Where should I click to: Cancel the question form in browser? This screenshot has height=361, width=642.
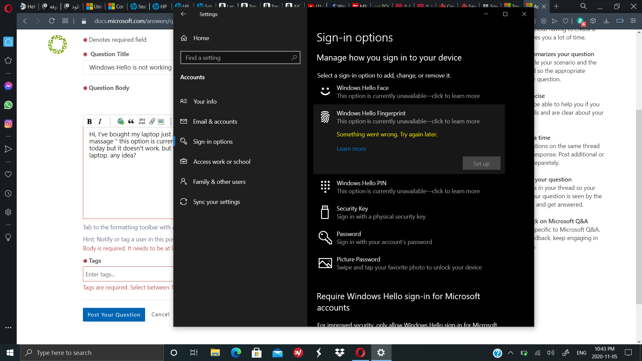[160, 314]
